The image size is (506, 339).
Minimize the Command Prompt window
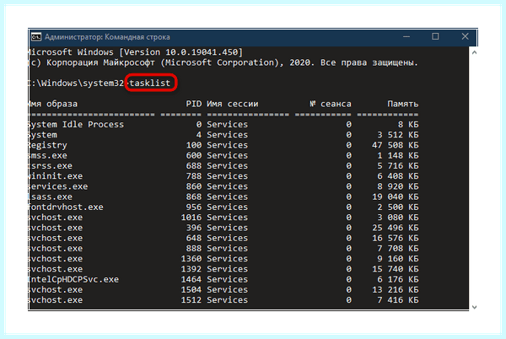point(406,37)
